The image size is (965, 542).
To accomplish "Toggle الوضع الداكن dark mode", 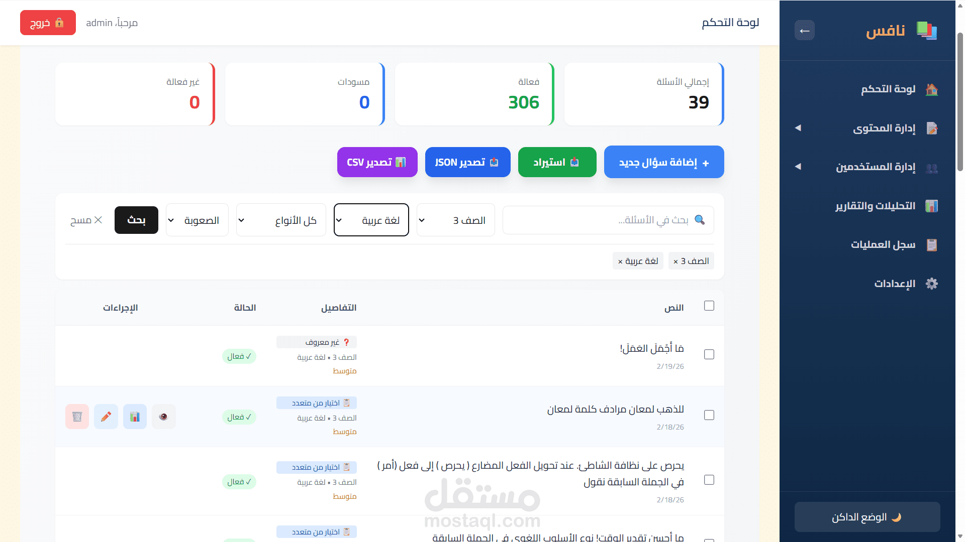I will (x=867, y=517).
